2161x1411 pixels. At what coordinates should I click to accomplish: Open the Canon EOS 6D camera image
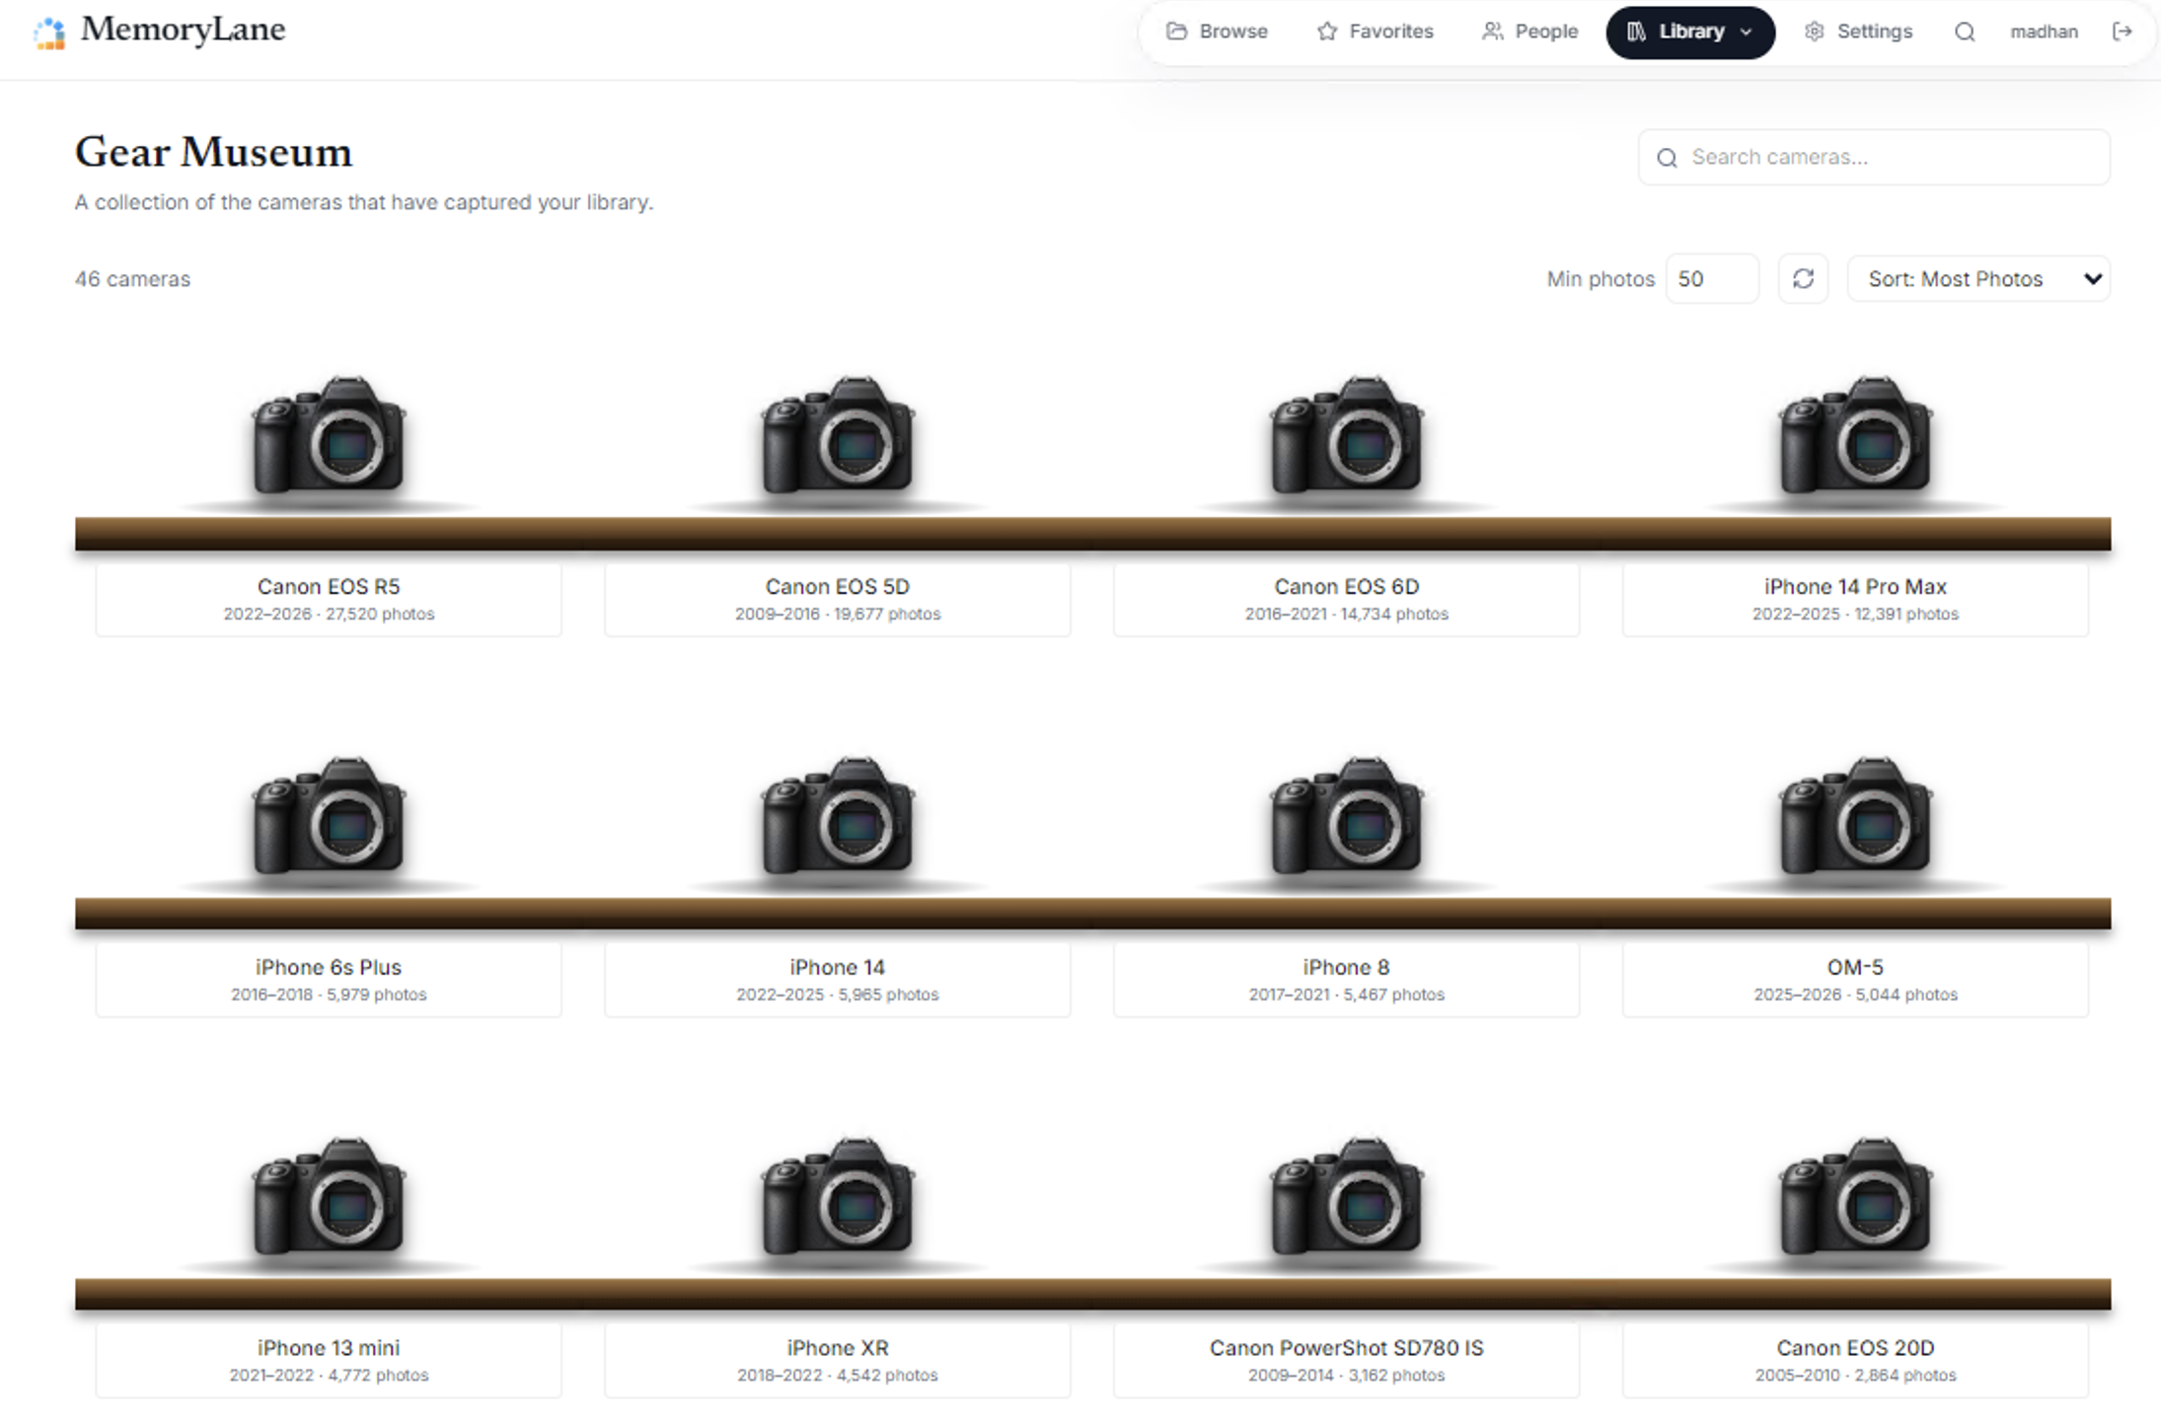[1347, 435]
